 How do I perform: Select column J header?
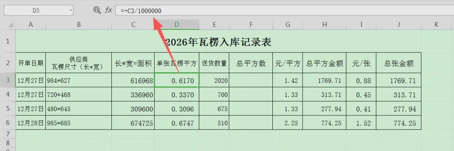tap(399, 25)
